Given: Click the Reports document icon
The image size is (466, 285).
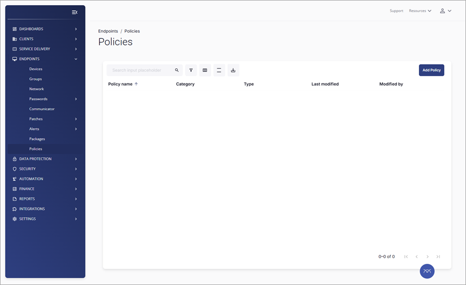Looking at the screenshot, I should click(x=14, y=199).
